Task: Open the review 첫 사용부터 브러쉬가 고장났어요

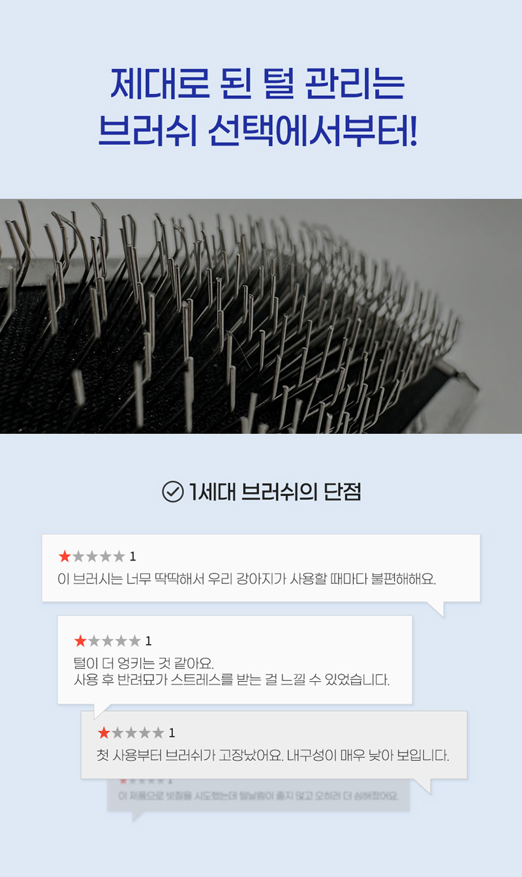Action: (273, 756)
